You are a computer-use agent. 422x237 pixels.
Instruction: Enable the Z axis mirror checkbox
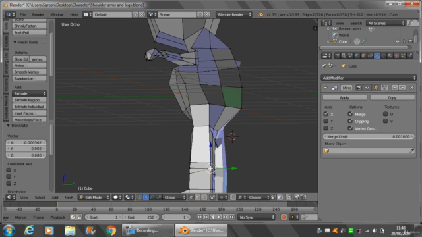tap(326, 128)
